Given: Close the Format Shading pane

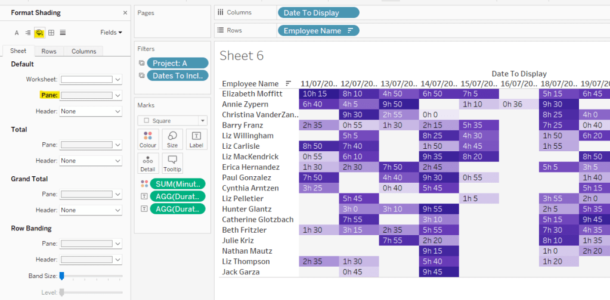Looking at the screenshot, I should (125, 12).
